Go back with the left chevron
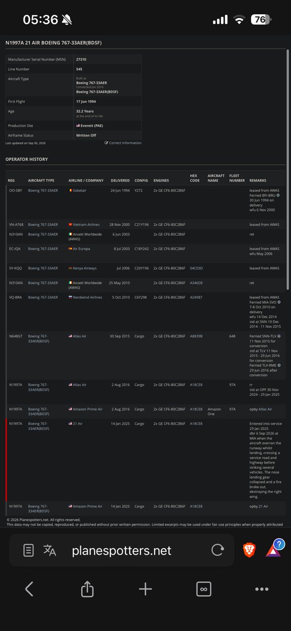This screenshot has height=631, width=291. point(29,589)
